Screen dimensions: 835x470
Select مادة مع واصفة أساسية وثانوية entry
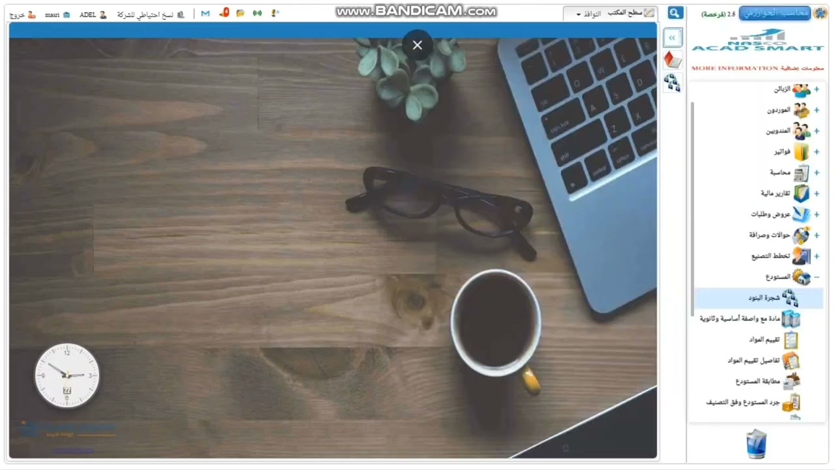click(x=750, y=319)
